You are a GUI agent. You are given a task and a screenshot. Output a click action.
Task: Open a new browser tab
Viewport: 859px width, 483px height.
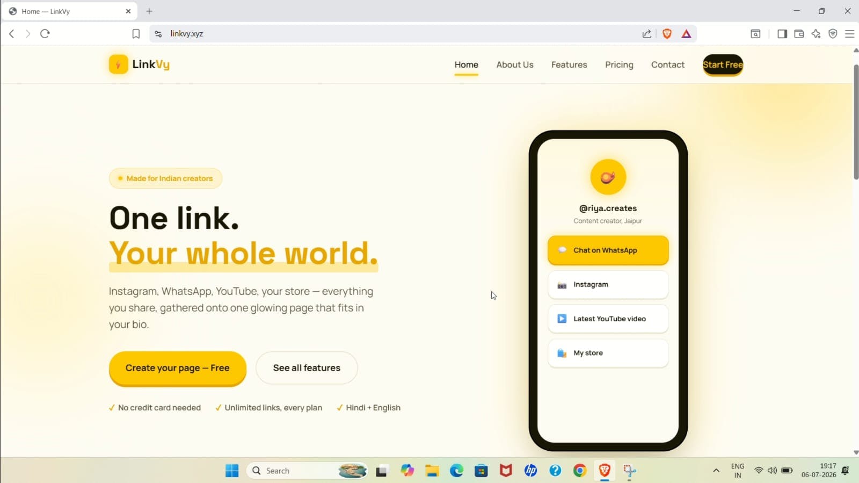tap(149, 11)
